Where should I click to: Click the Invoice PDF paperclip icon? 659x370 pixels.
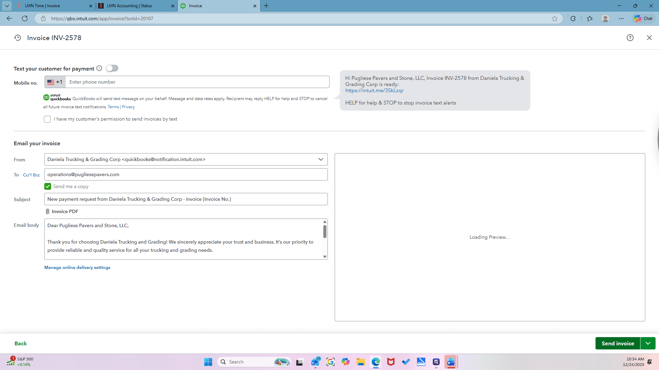click(x=47, y=211)
